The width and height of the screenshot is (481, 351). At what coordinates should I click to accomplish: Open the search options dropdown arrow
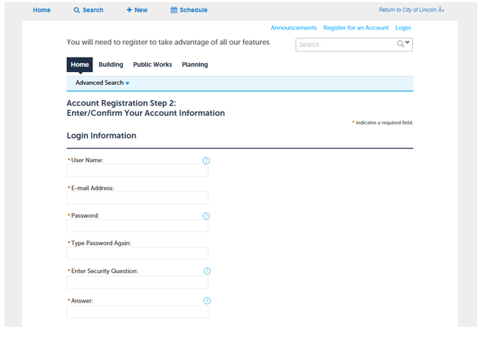[x=408, y=43]
